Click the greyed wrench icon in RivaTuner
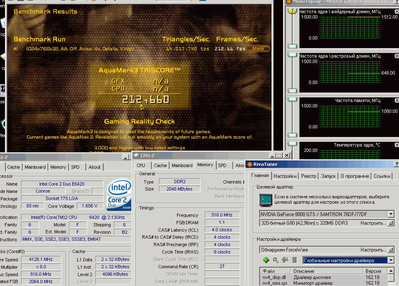399x286 pixels. coord(285,260)
